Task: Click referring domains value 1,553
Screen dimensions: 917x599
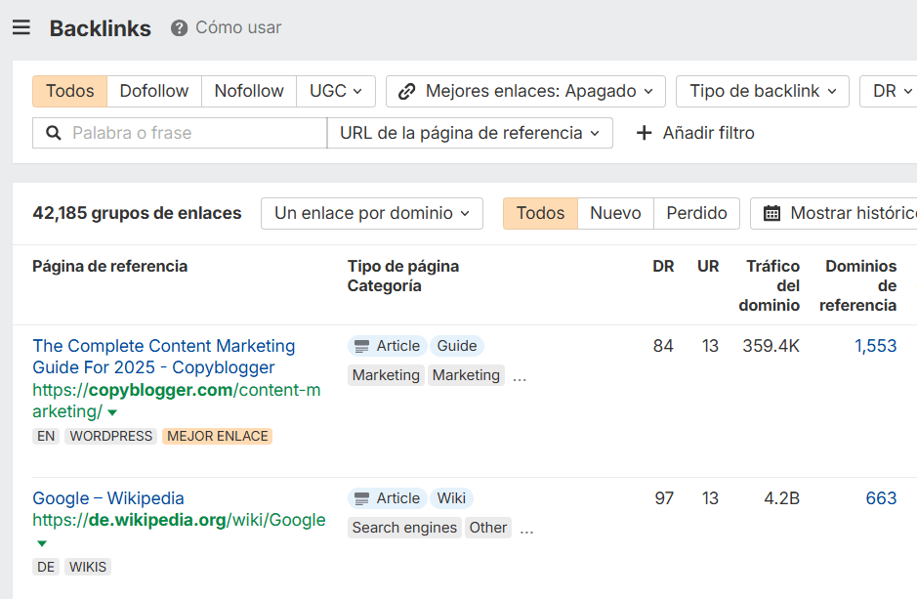Action: (x=875, y=346)
